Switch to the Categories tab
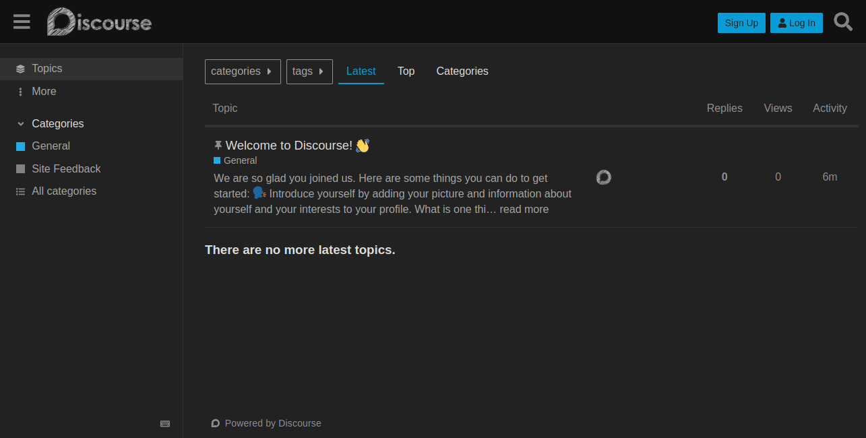Viewport: 866px width, 438px height. 462,71
